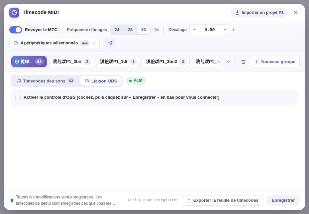309x214 pixels.
Task: Delete group using the trash icon
Action: click(243, 62)
